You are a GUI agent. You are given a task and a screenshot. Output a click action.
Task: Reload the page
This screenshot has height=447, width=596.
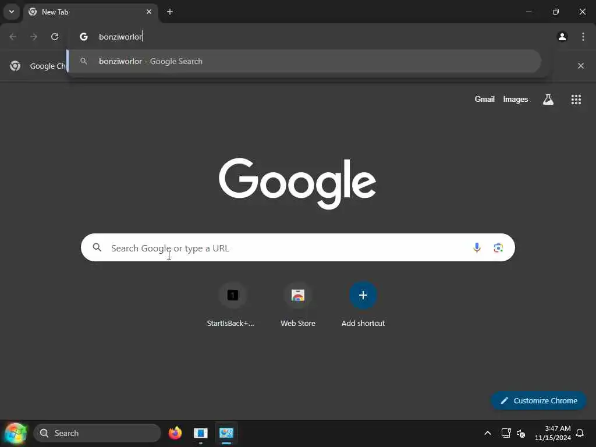point(55,37)
